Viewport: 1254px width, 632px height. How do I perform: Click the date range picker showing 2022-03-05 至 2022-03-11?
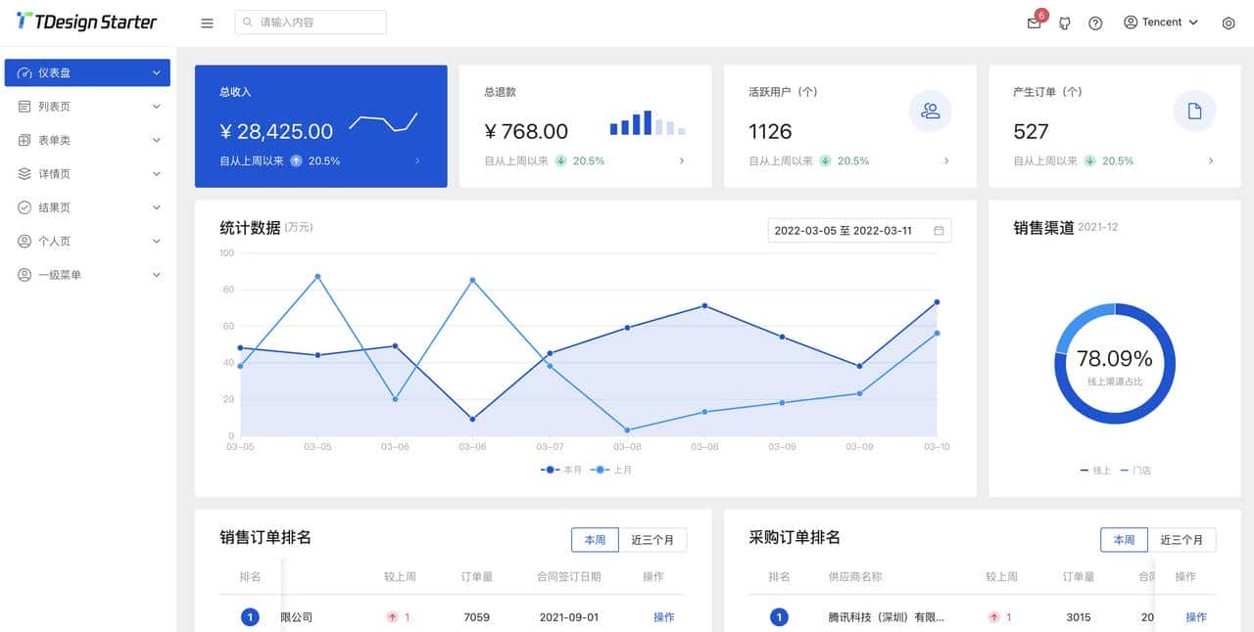859,230
